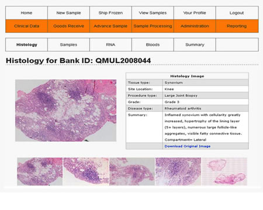Click the Large Joint Biopsy value
Screen dimensions: 263x210
coord(181,96)
